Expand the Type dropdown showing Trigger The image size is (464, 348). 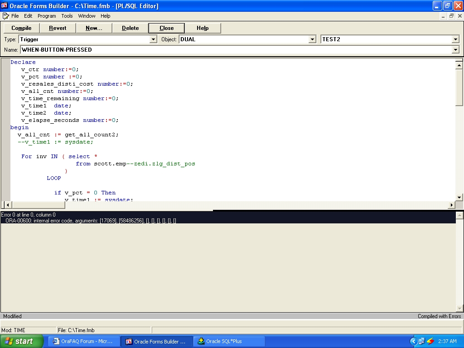153,39
